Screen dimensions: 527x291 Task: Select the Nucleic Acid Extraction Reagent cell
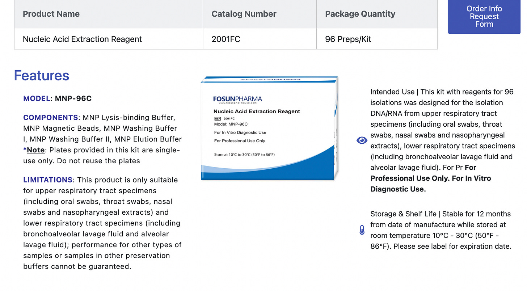[x=109, y=39]
